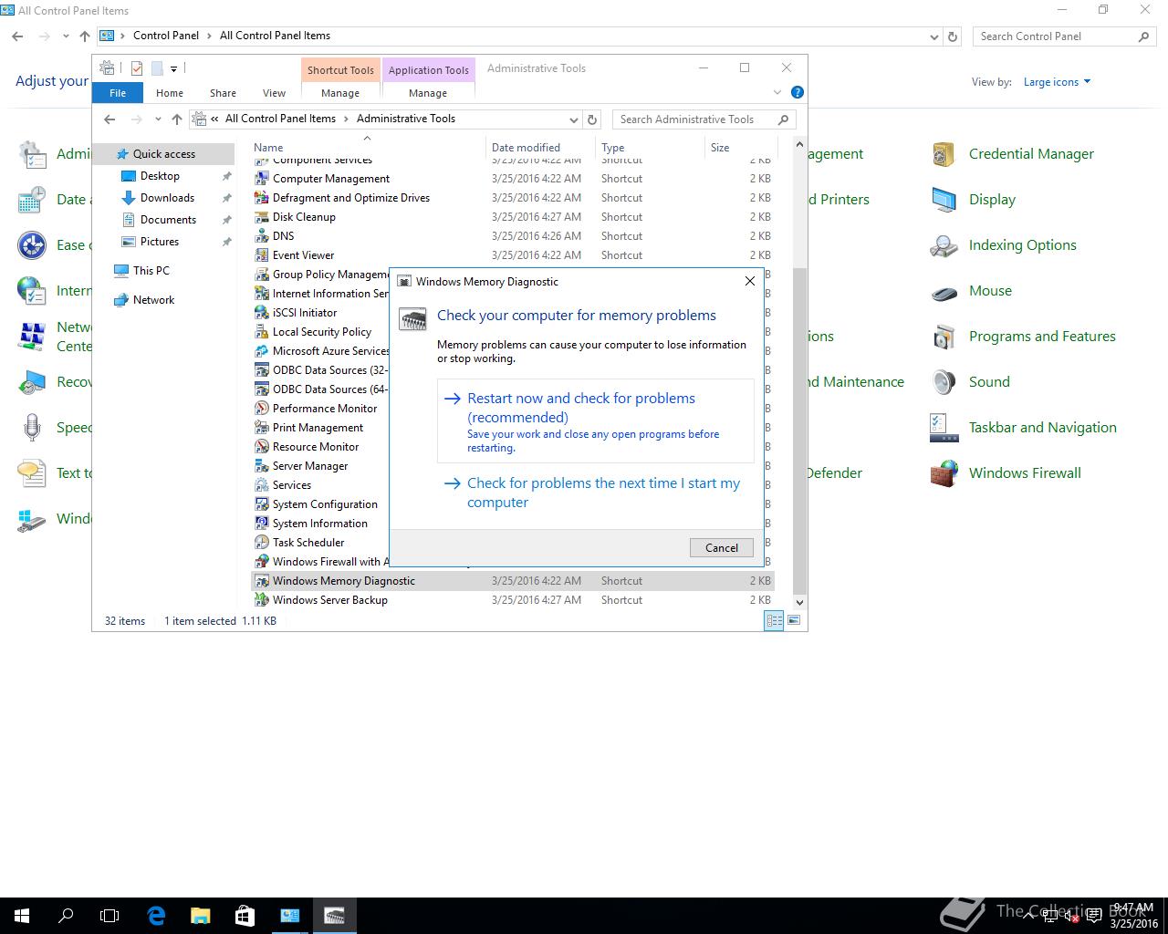Open the Home ribbon tab
Viewport: 1168px width, 934px height.
[x=170, y=93]
